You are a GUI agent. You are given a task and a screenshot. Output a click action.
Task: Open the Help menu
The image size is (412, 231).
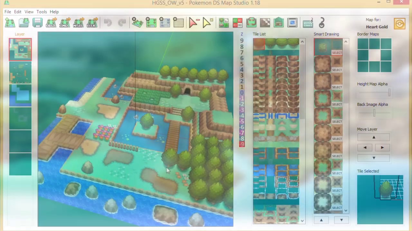tap(54, 12)
